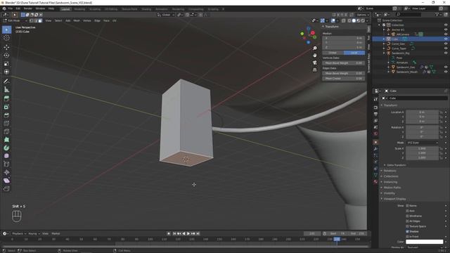Select the Poly Build tool
Viewport: 450px width, 253px height.
(6, 140)
